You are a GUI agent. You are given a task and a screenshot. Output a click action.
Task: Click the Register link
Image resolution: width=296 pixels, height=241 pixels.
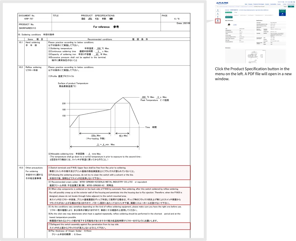pyautogui.click(x=285, y=6)
